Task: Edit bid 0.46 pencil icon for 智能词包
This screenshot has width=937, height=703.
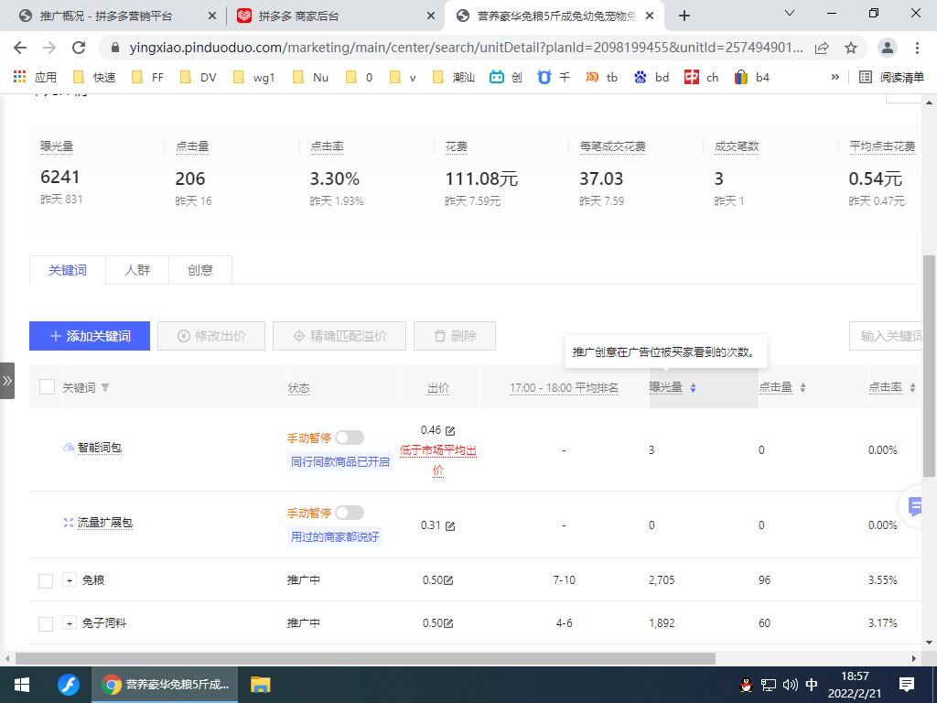Action: (x=450, y=431)
